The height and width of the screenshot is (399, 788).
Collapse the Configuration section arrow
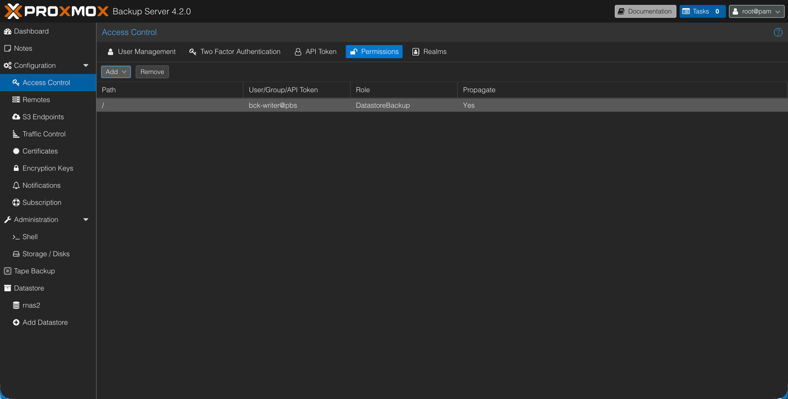tap(86, 65)
